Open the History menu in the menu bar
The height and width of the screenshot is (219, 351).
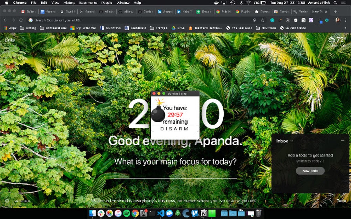click(69, 2)
